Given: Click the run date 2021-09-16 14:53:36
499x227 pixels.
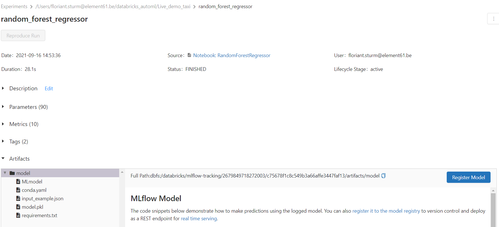Looking at the screenshot, I should 38,55.
